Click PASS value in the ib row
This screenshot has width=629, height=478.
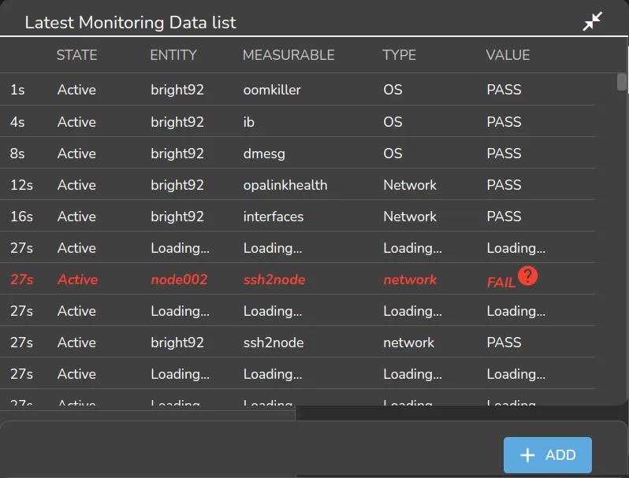(504, 122)
